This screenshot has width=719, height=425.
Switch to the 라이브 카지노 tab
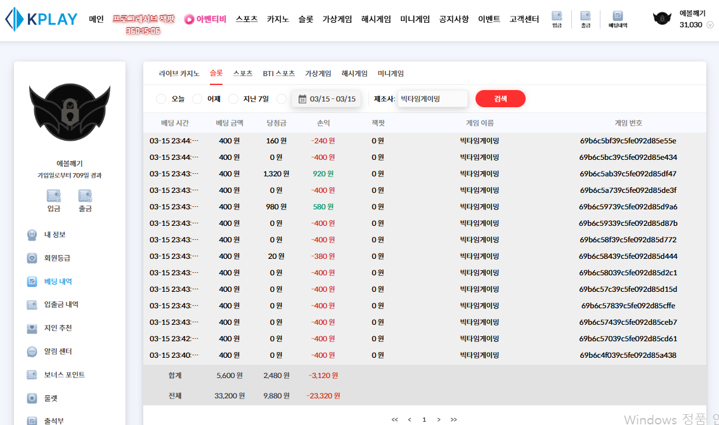point(179,74)
